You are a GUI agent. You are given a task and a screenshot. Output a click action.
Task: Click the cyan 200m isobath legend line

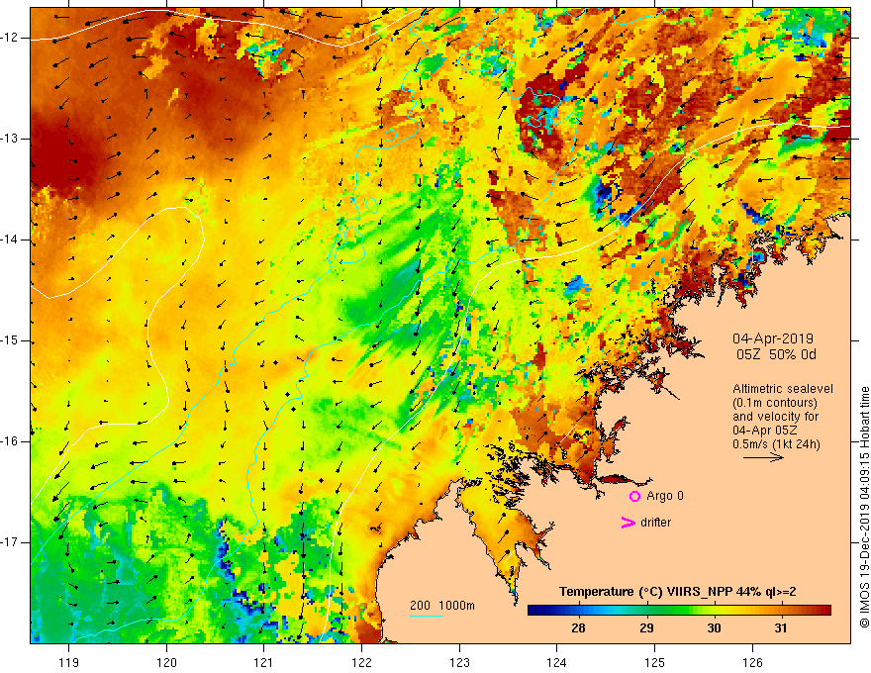coord(426,616)
